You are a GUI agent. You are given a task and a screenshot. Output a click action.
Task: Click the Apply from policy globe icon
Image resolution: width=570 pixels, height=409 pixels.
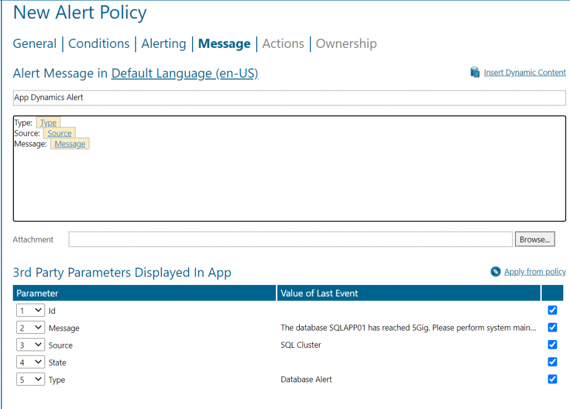495,272
